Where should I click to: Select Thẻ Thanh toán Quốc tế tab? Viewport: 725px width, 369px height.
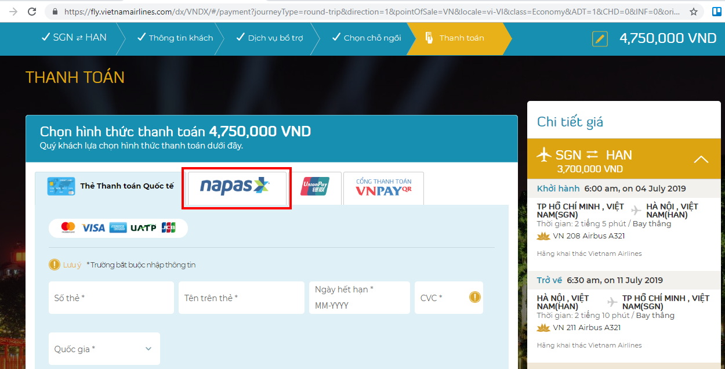pos(110,186)
